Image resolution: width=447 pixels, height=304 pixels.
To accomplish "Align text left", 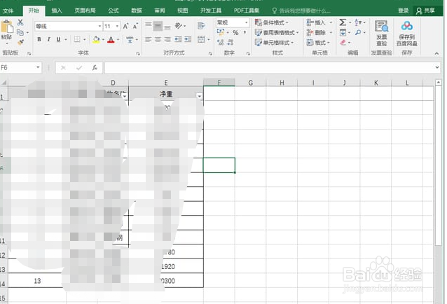I will (x=149, y=39).
